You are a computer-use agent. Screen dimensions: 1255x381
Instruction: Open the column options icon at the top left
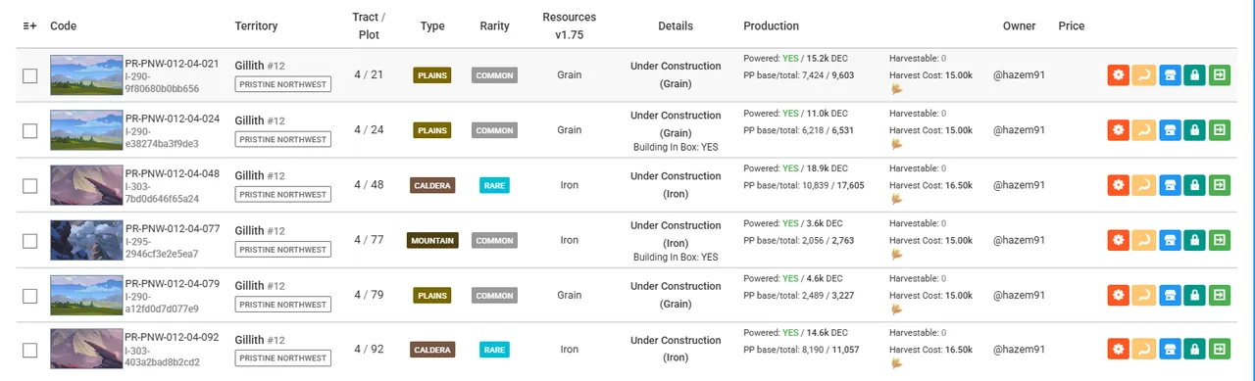pos(29,26)
